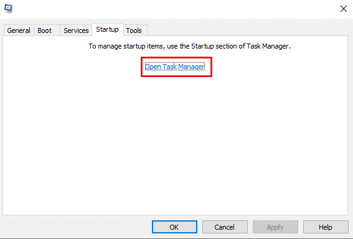Click the words Task Manager in the instruction text
This screenshot has width=353, height=239.
[x=268, y=46]
